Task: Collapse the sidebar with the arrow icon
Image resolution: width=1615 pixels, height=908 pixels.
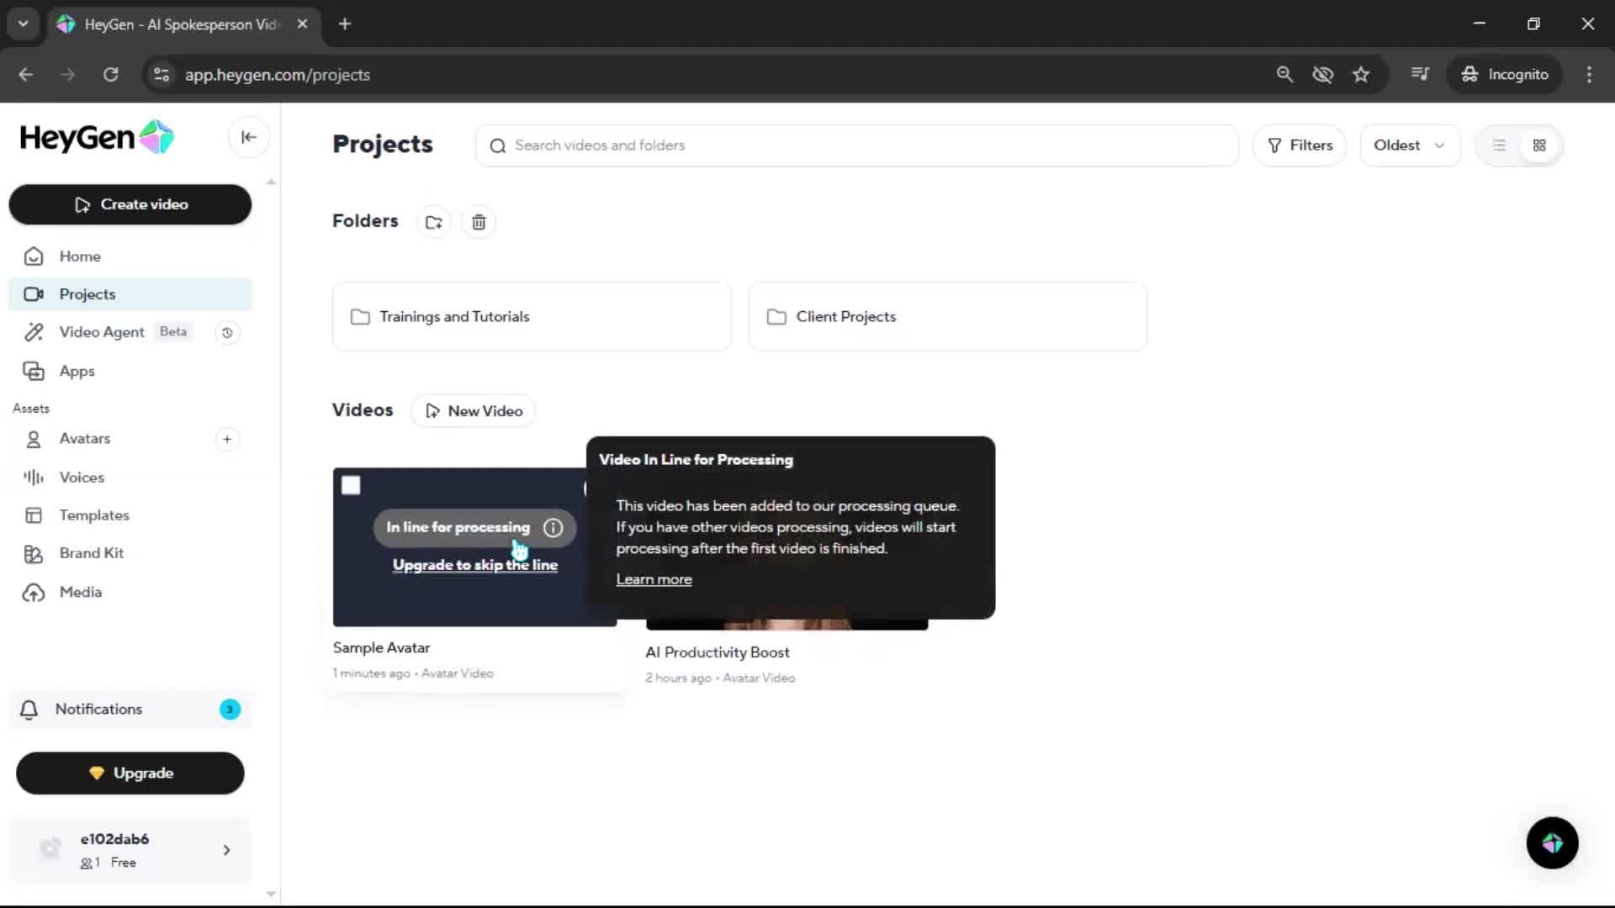Action: [x=248, y=137]
